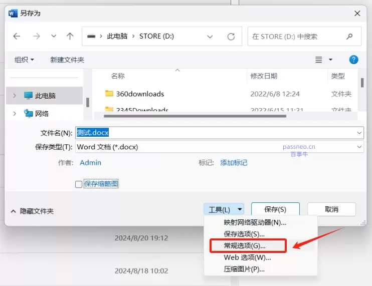The image size is (372, 286).
Task: Close the 另存为 dialog
Action: click(357, 13)
